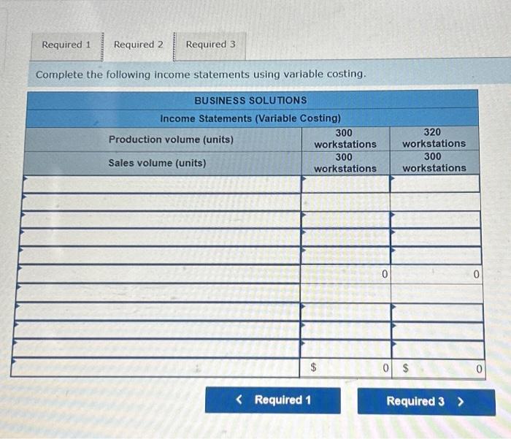This screenshot has height=439, width=511.
Task: Open the last row label dropdown beside $ totals
Action: coord(155,367)
